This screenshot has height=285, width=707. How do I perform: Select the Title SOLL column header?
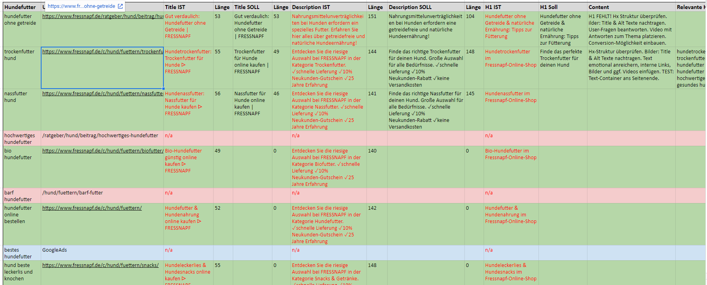[252, 7]
